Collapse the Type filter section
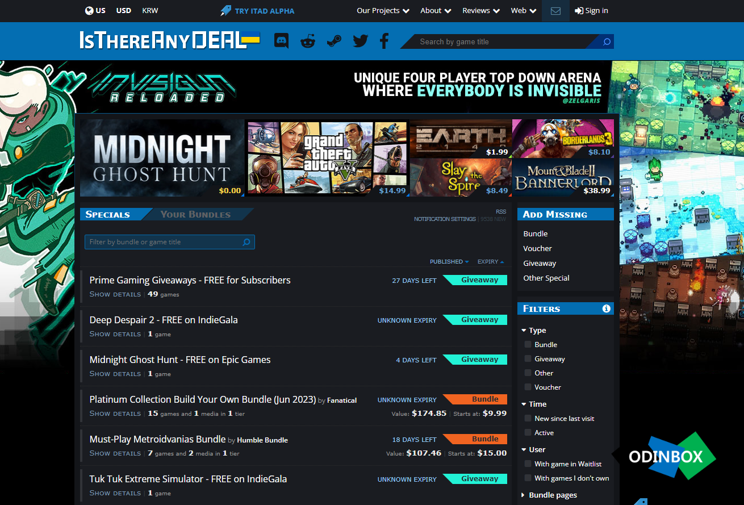Viewport: 744px width, 505px height. coord(534,330)
